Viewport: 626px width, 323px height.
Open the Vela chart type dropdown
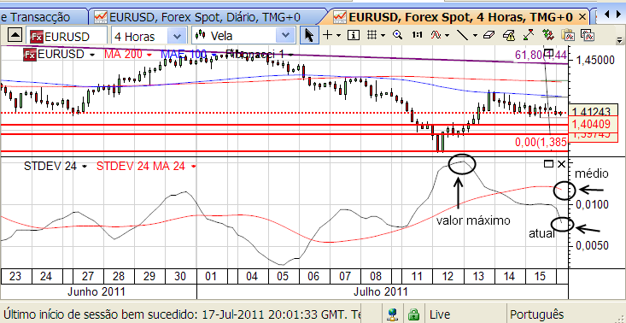285,36
